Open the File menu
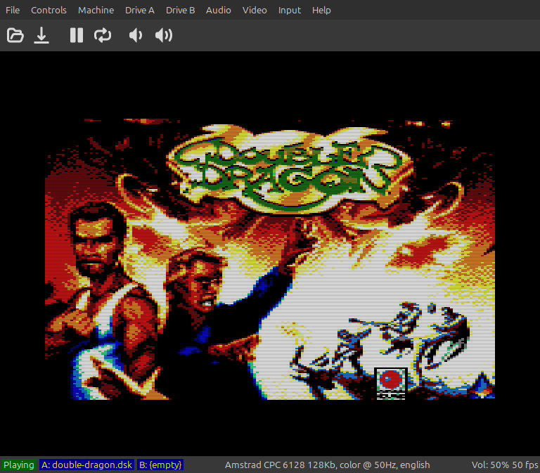This screenshot has height=473, width=540. pos(13,11)
